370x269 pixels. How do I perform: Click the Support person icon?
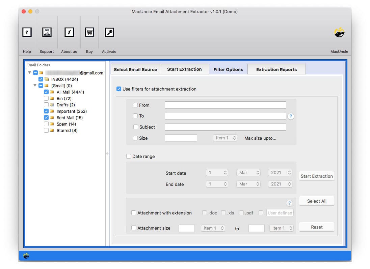coord(47,32)
